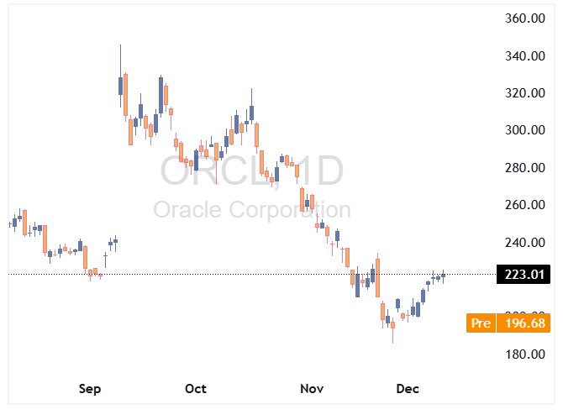The width and height of the screenshot is (563, 420).
Task: Click the 320.00 price axis label
Action: point(528,93)
